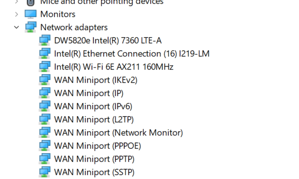Viewport: 299px width, 179px height.
Task: Select WAN Miniport (L2TP) entry
Action: (94, 119)
